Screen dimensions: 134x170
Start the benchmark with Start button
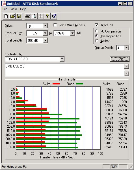click(120, 59)
